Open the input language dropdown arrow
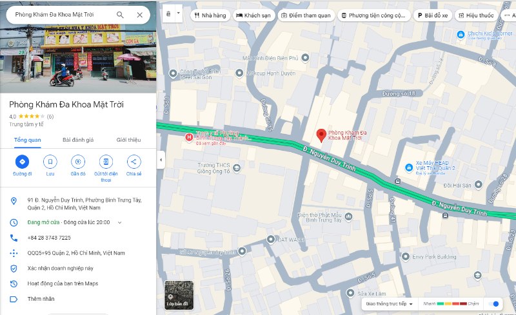Viewport: 516px width, 315px height. [179, 14]
